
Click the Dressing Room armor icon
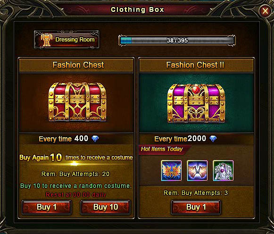[x=46, y=40]
